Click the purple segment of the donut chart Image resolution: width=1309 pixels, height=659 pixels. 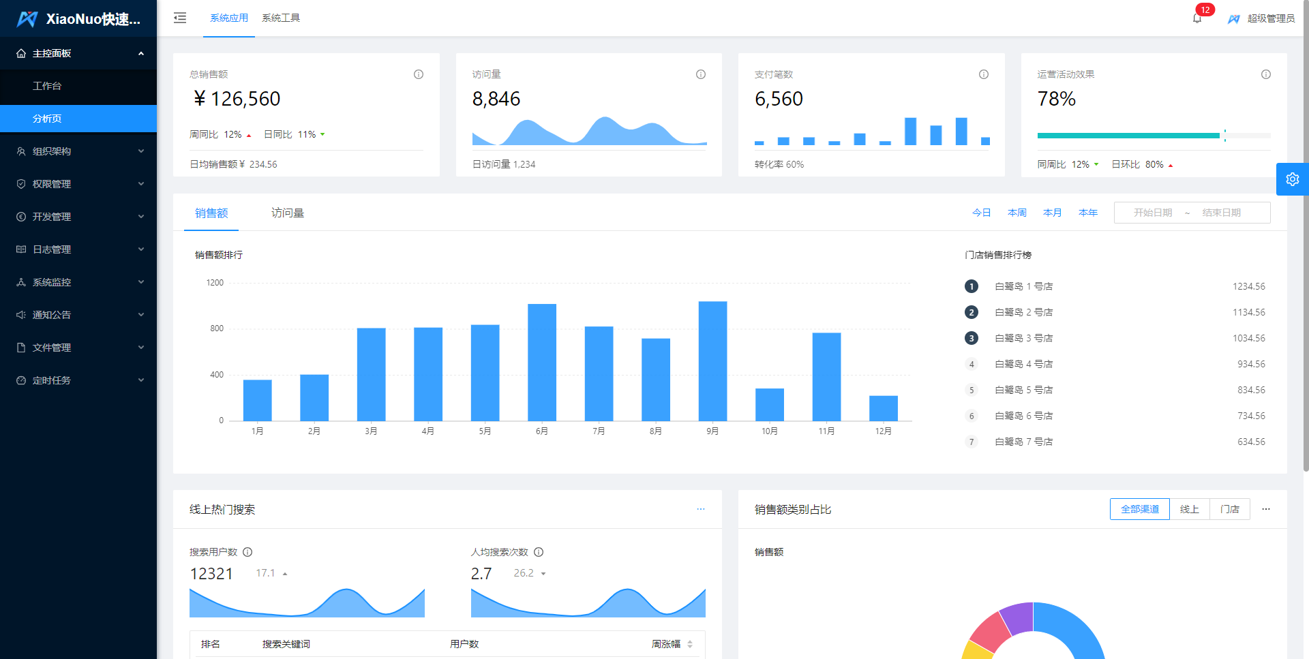(x=1018, y=619)
